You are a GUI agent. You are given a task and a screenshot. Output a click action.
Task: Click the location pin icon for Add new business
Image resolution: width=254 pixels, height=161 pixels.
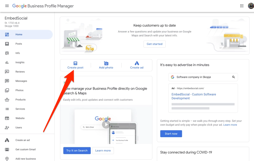7,159
